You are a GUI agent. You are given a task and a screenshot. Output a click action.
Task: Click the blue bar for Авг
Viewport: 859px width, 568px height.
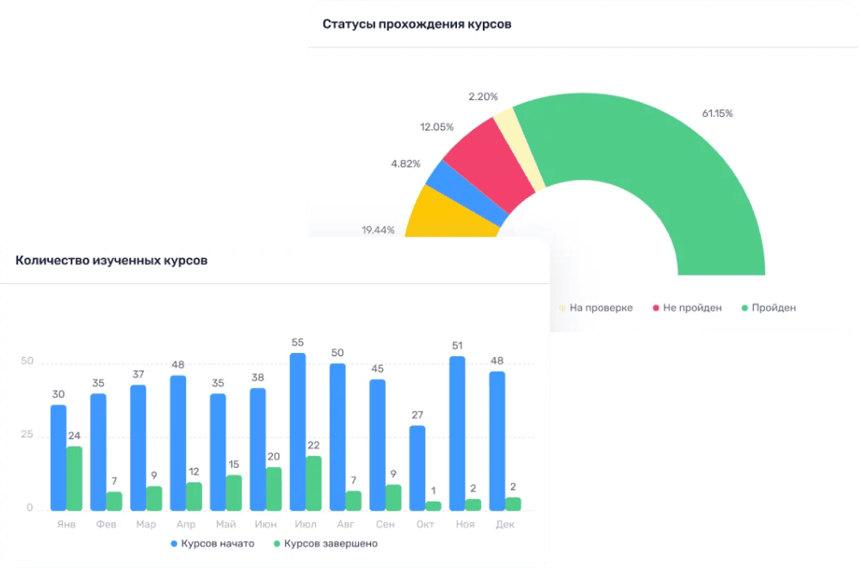[x=337, y=437]
